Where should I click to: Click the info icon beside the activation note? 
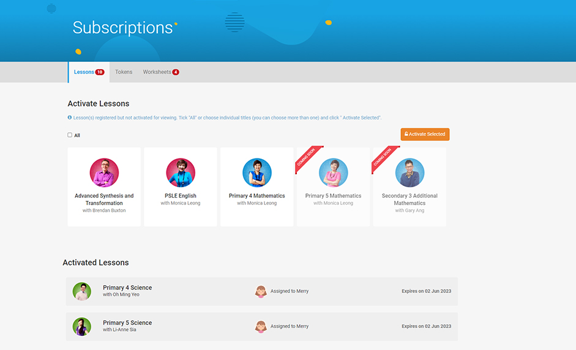tap(69, 117)
